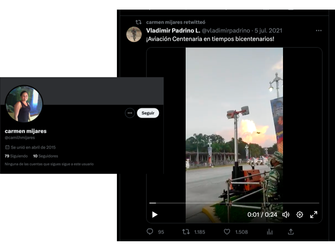This screenshot has height=251, width=335.
Task: Seek along the video progress bar
Action: 234,203
